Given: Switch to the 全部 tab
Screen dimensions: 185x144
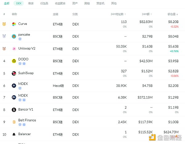Looking at the screenshot, I should [x=6, y=3].
